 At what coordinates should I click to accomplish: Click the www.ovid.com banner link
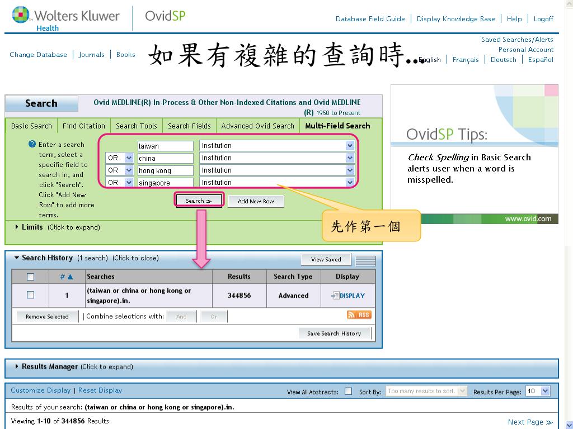click(x=528, y=219)
